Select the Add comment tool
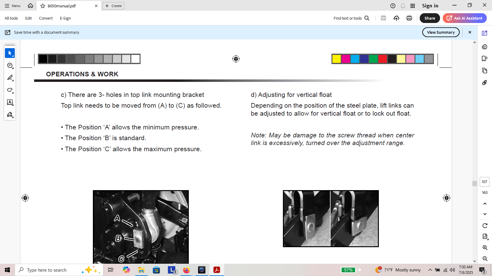492x276 pixels. pyautogui.click(x=10, y=65)
